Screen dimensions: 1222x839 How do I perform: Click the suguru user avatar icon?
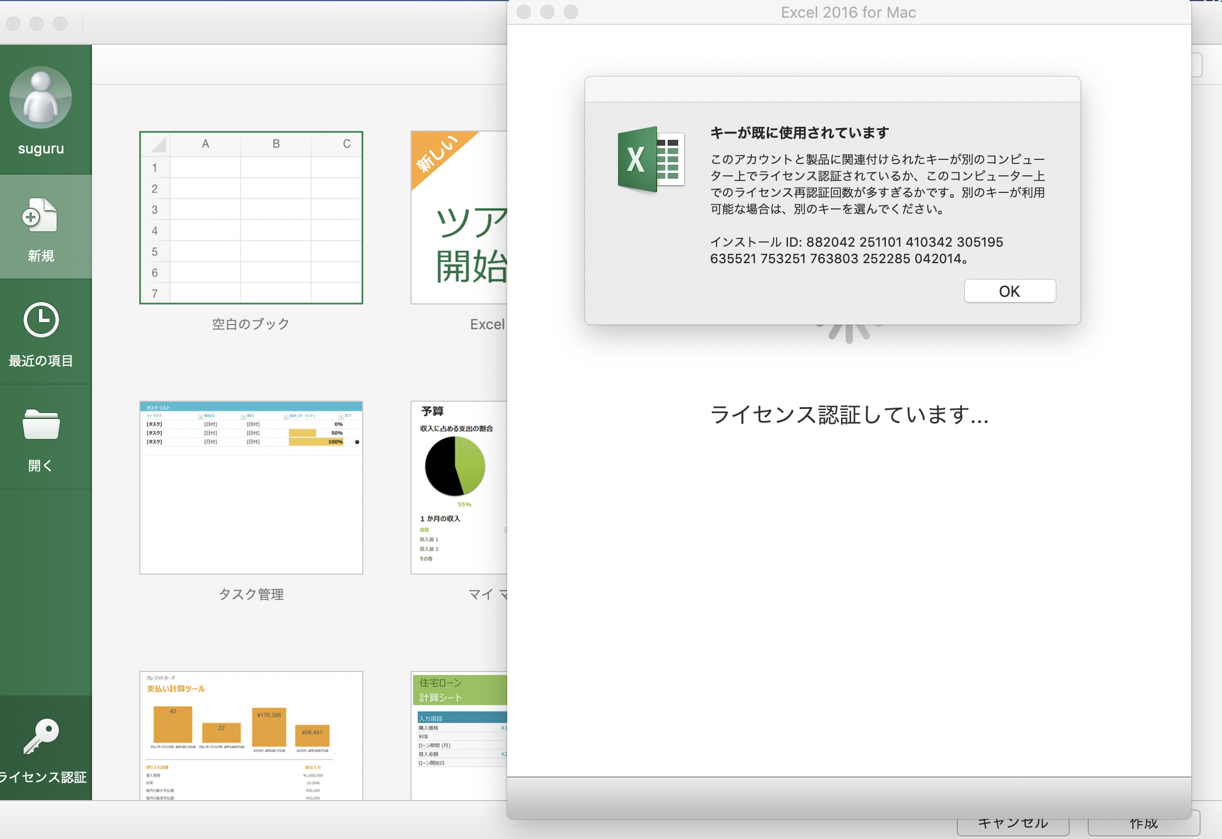pyautogui.click(x=41, y=98)
